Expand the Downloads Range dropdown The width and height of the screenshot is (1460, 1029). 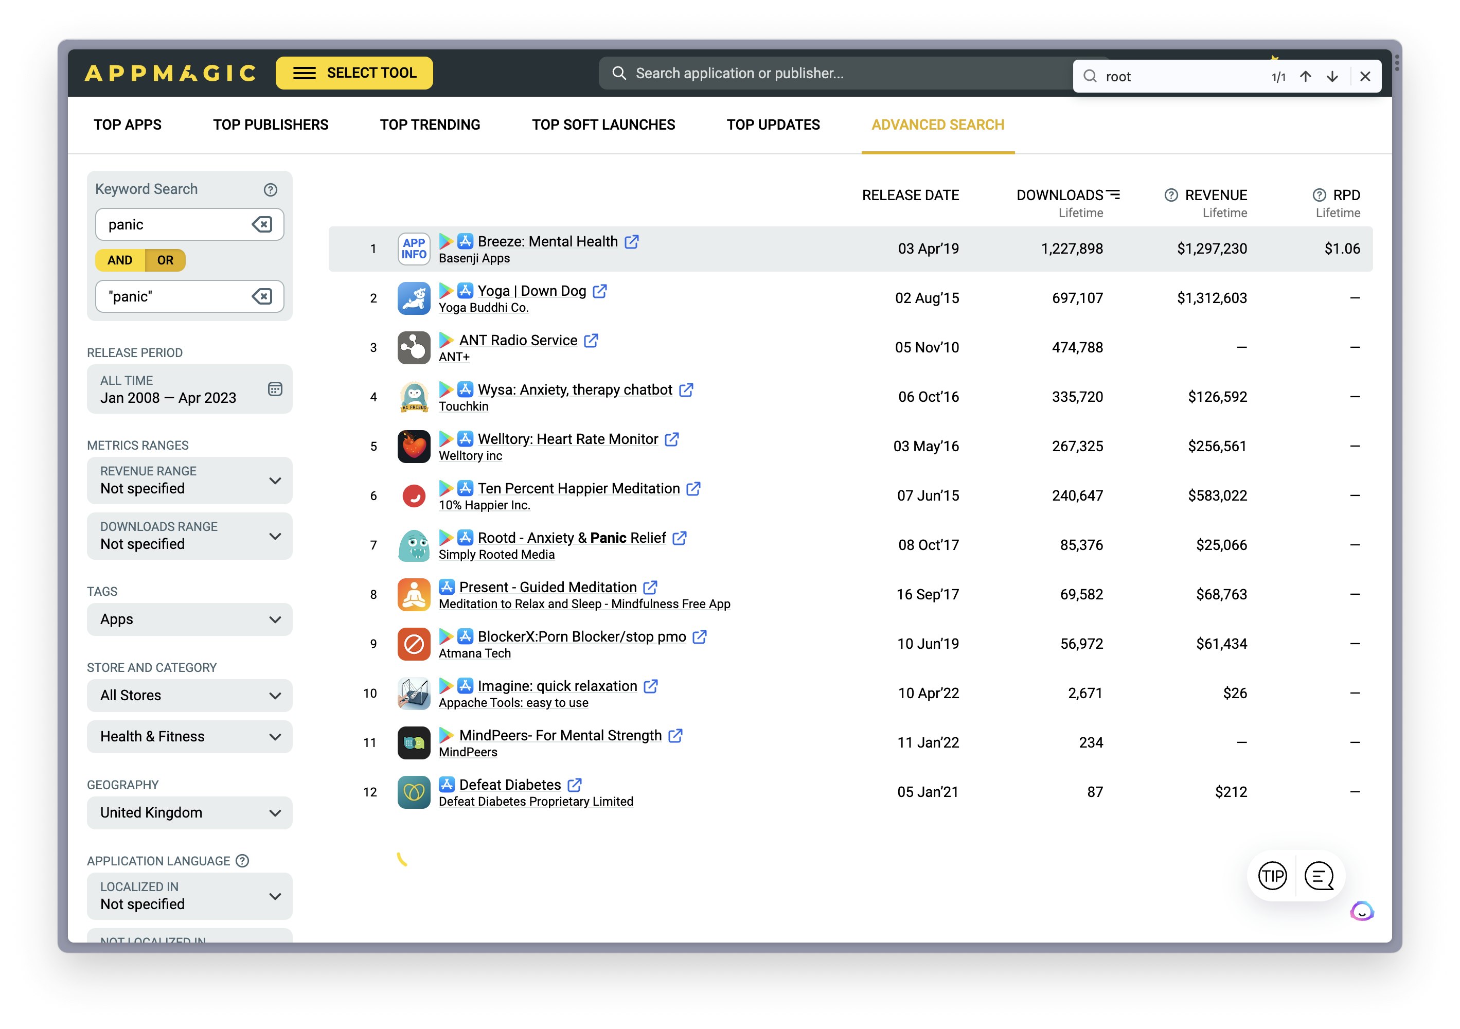189,536
